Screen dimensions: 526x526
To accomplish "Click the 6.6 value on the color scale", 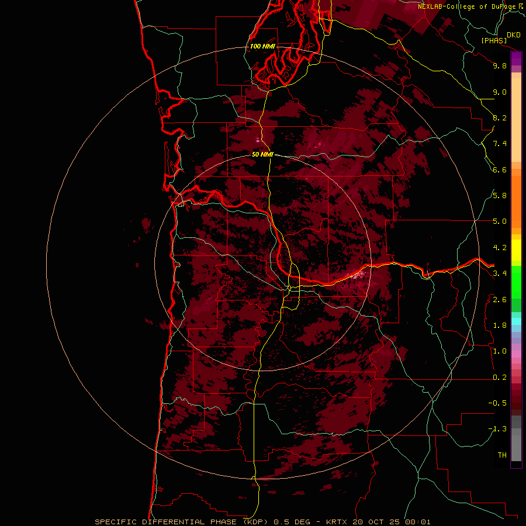I will [x=500, y=169].
